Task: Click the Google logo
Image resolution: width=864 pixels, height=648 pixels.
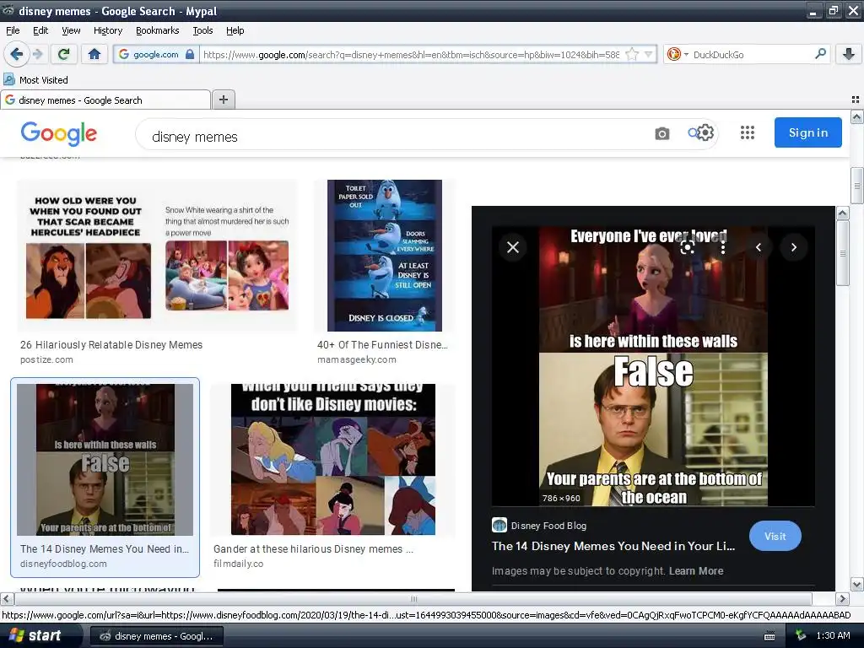Action: pyautogui.click(x=59, y=133)
